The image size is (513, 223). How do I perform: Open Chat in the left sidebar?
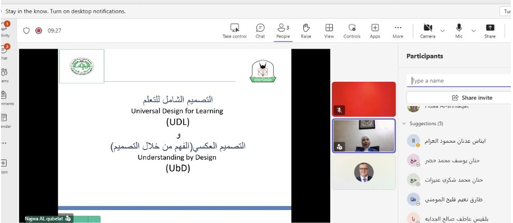tap(4, 52)
